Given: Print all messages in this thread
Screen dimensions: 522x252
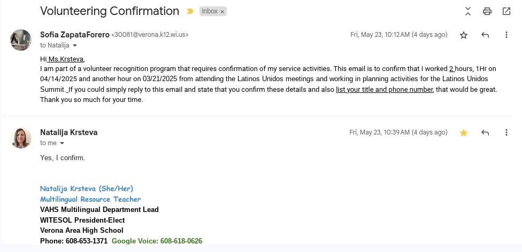Looking at the screenshot, I should click(x=487, y=11).
